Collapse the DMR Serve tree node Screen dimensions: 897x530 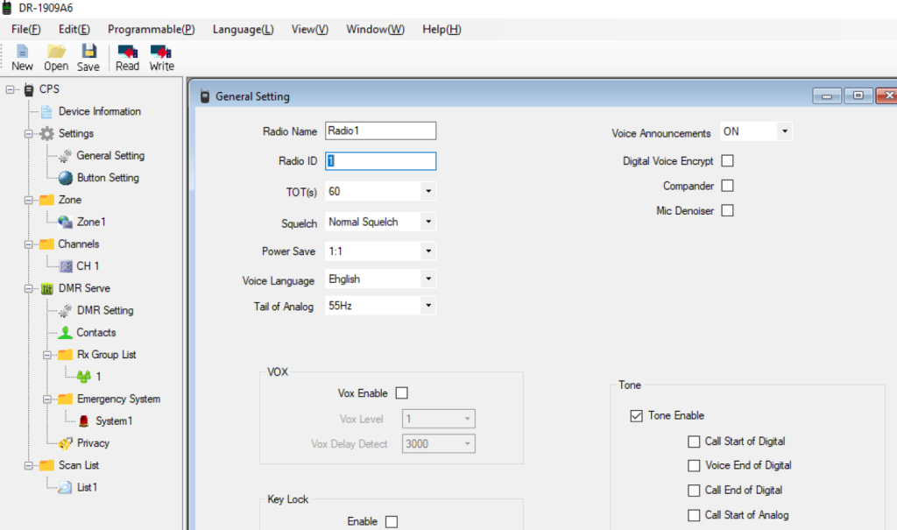pyautogui.click(x=29, y=288)
